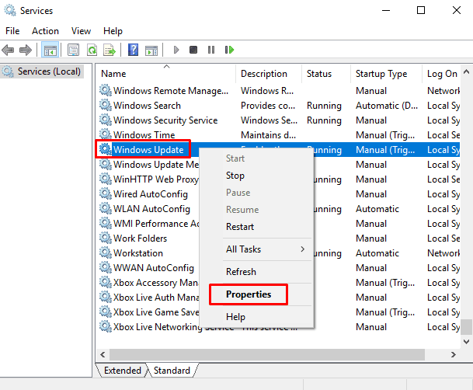473x390 pixels.
Task: Click the Restart Service toolbar icon
Action: click(x=229, y=50)
